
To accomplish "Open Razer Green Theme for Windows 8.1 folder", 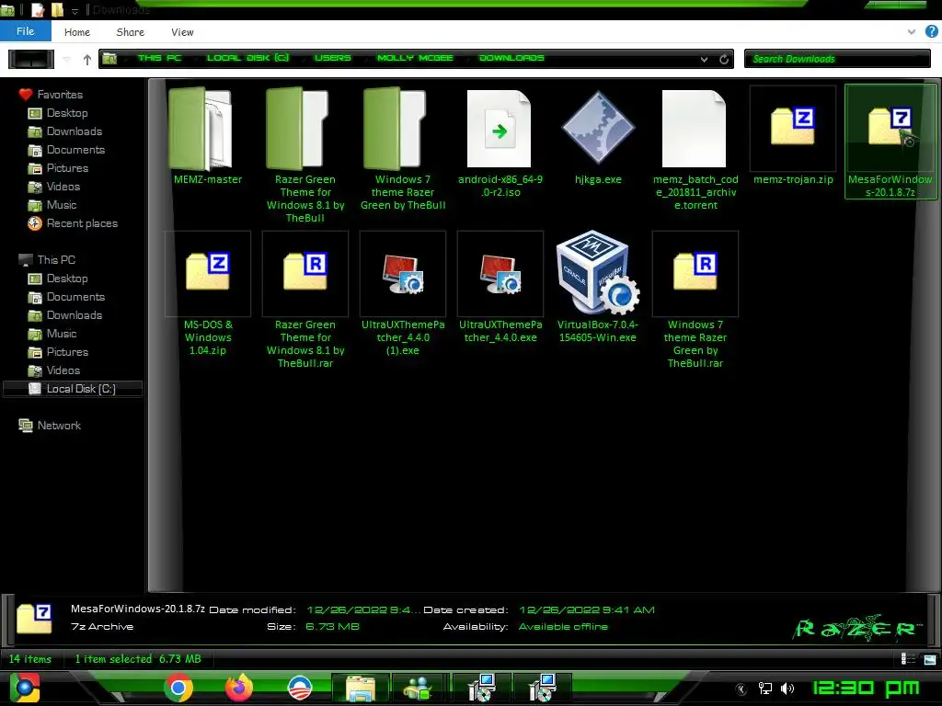I will (x=305, y=154).
